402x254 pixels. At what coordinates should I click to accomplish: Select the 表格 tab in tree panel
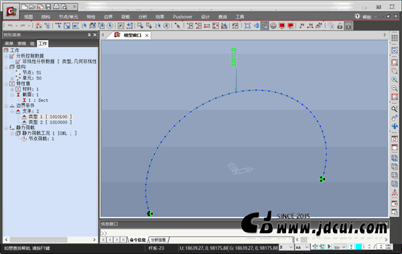coord(21,44)
